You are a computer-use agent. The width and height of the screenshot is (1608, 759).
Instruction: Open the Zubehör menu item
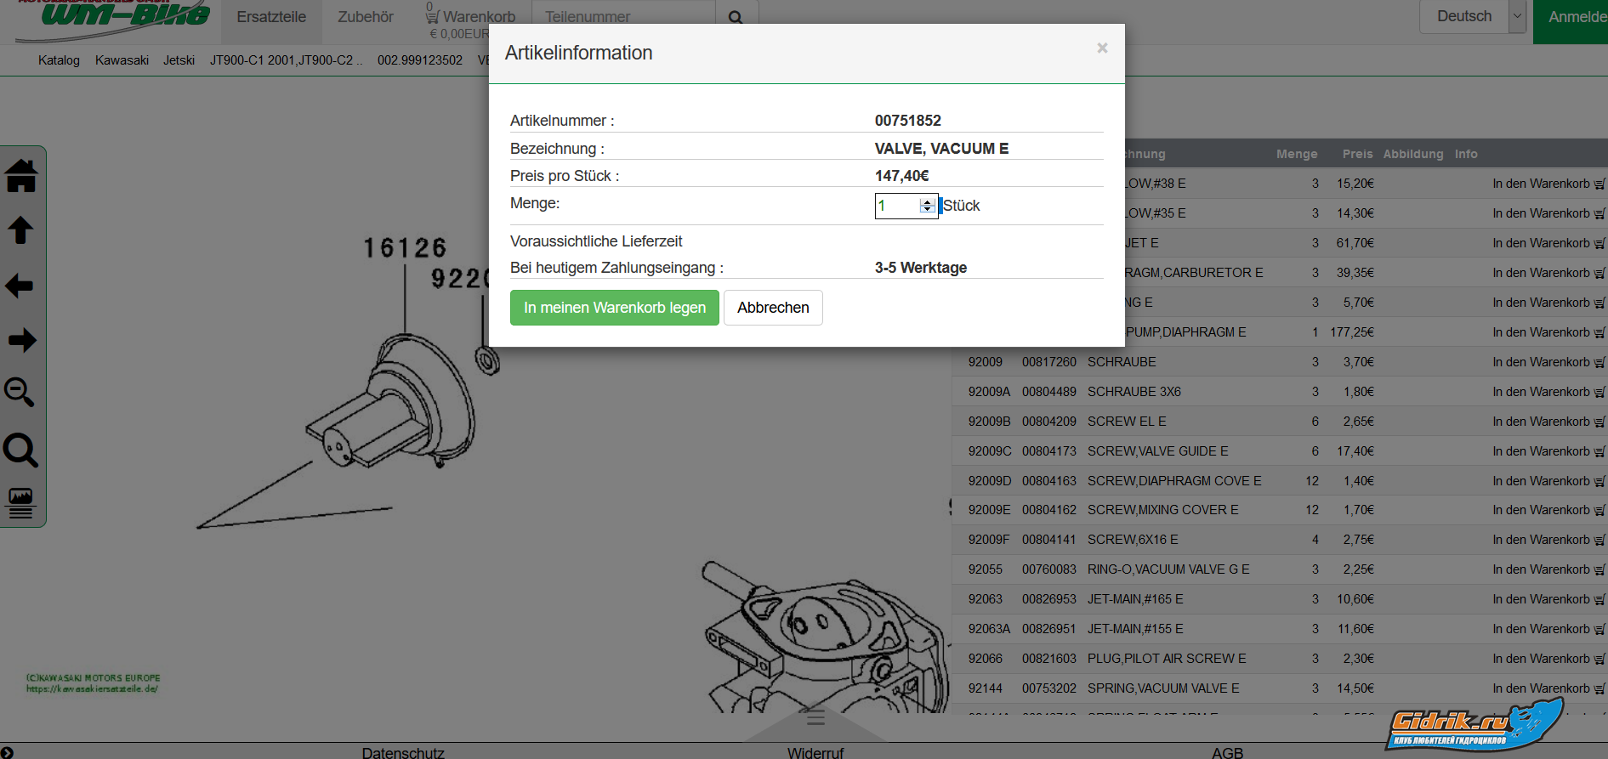tap(366, 17)
